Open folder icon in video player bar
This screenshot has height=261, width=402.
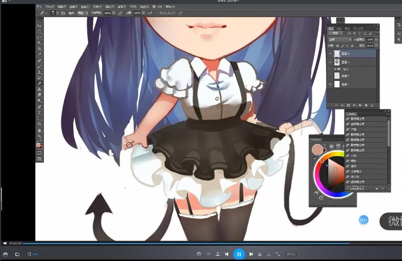point(17,255)
